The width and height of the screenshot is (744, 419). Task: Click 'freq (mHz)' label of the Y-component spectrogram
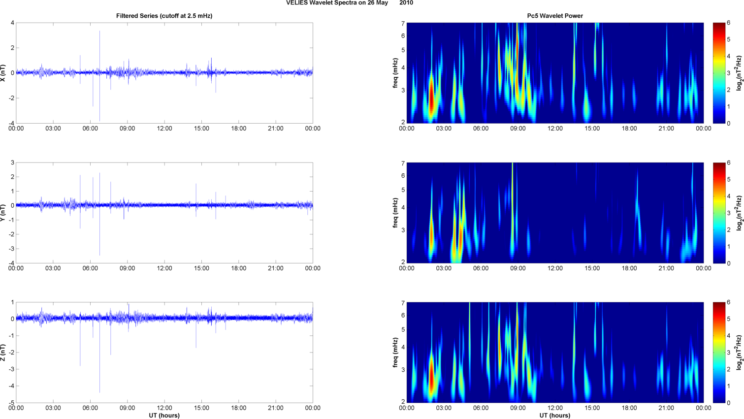[x=395, y=213]
